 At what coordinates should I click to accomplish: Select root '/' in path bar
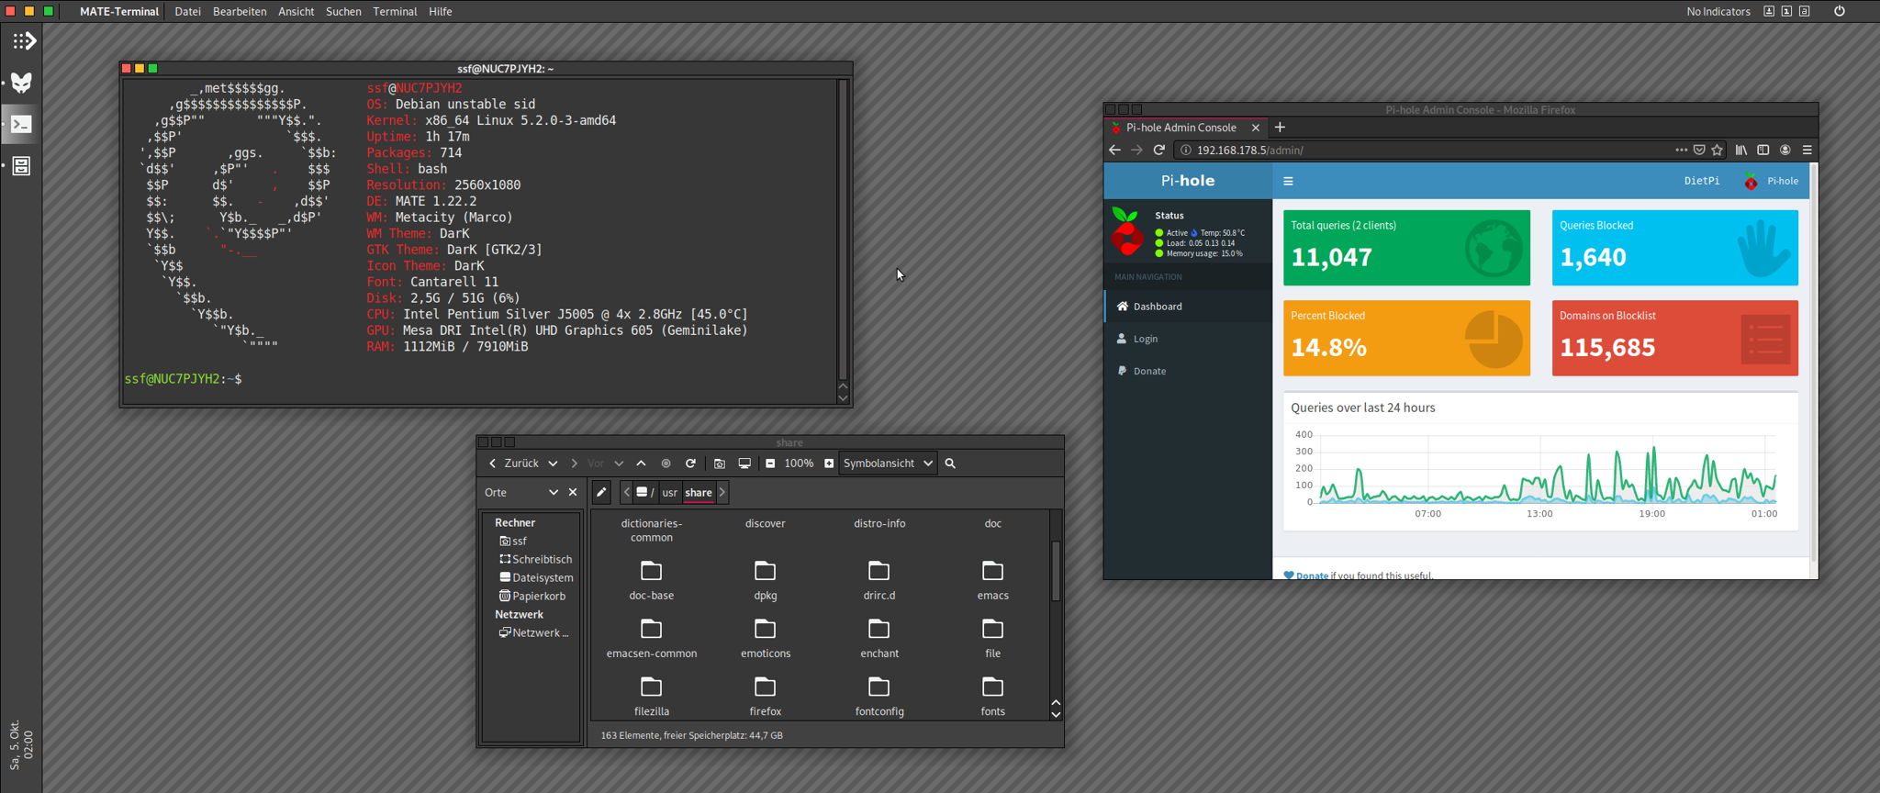point(646,493)
